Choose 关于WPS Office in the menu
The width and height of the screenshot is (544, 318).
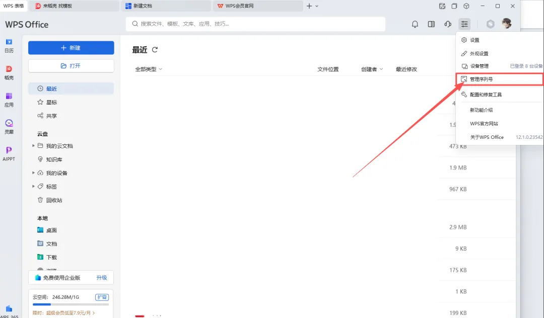pyautogui.click(x=500, y=137)
